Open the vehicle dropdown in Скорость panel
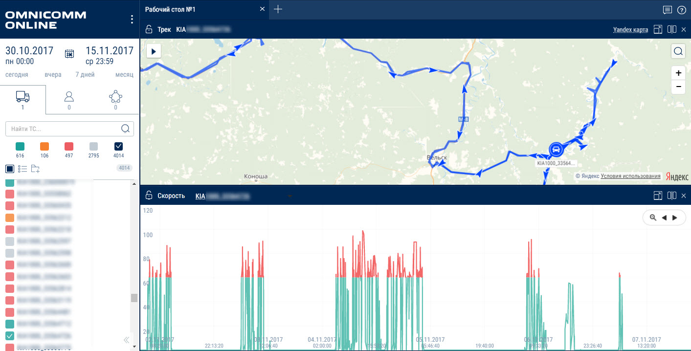 click(290, 197)
